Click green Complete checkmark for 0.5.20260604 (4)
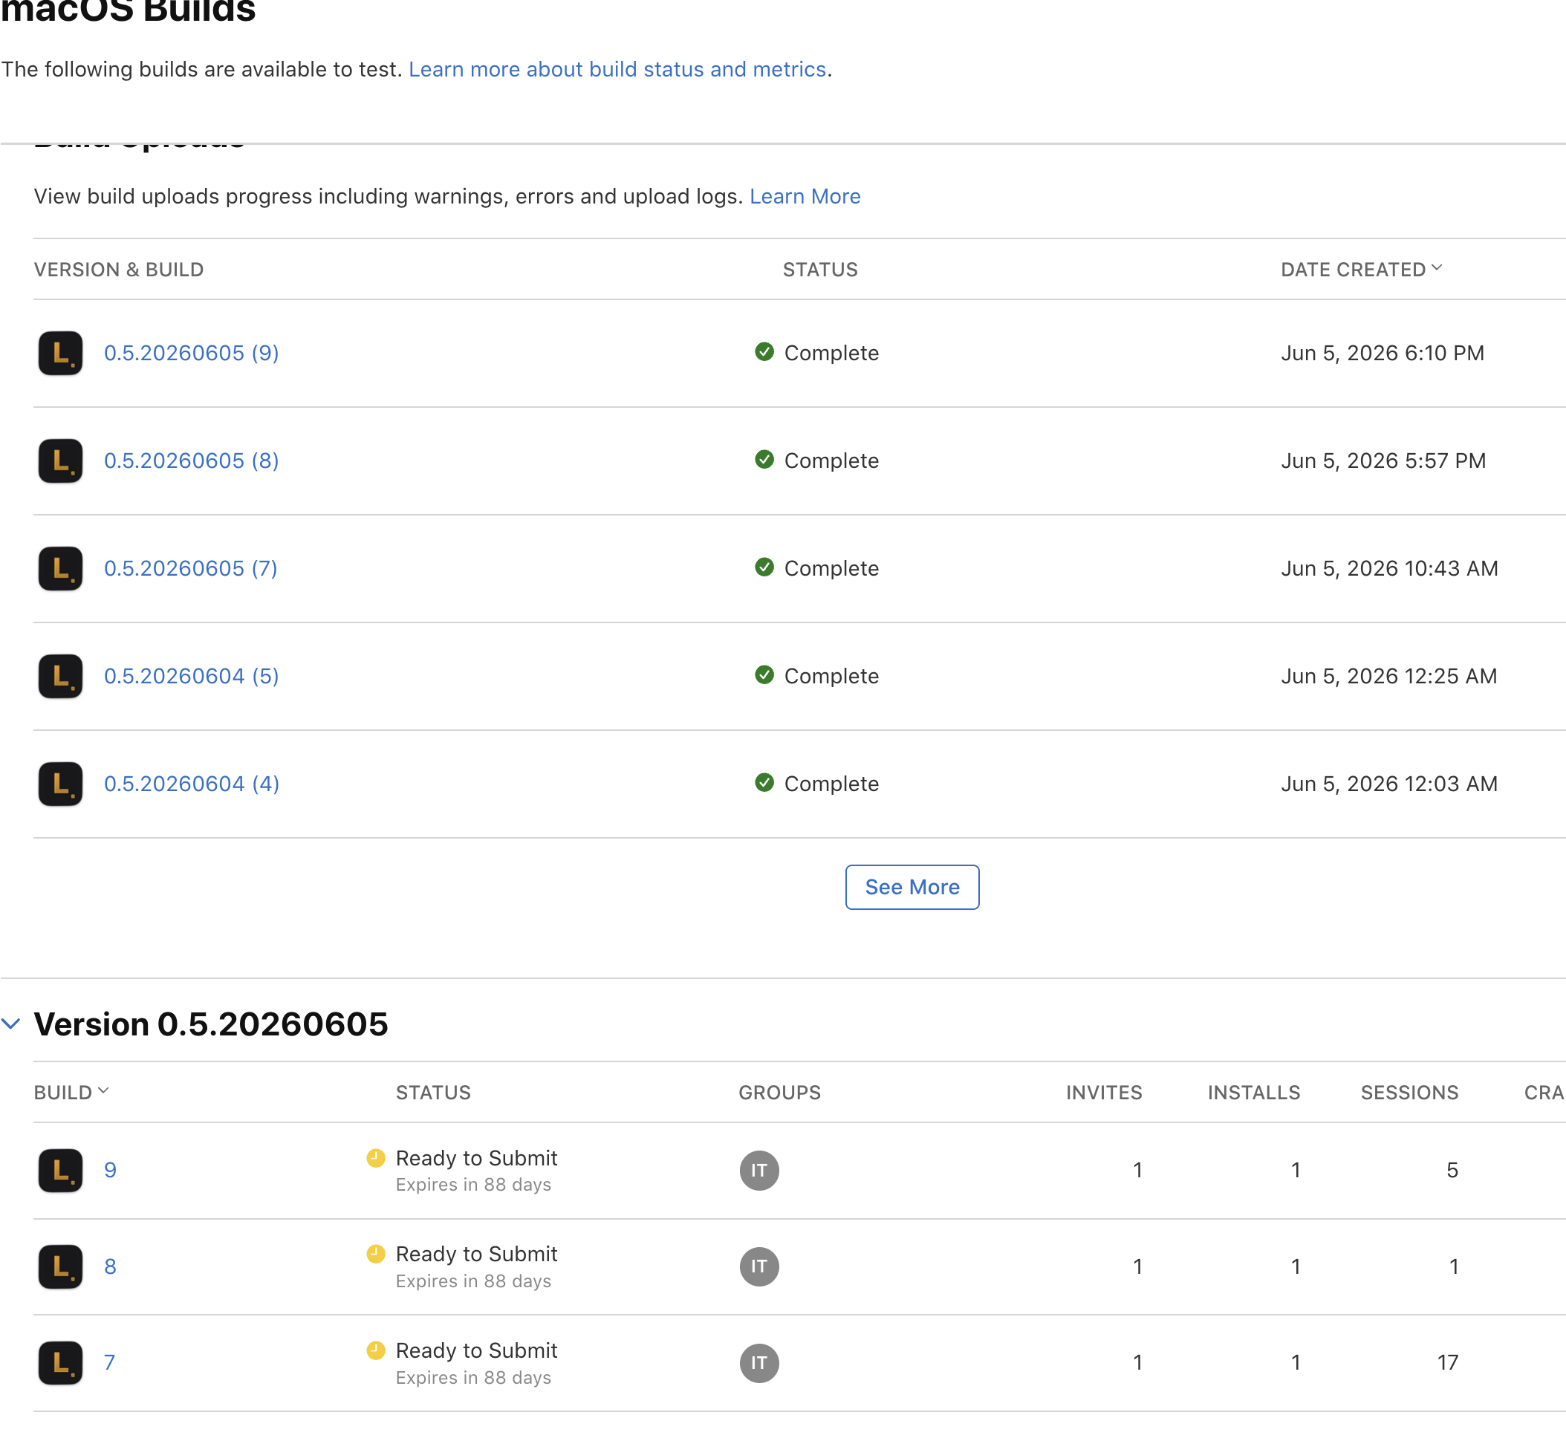Image resolution: width=1566 pixels, height=1441 pixels. (764, 782)
